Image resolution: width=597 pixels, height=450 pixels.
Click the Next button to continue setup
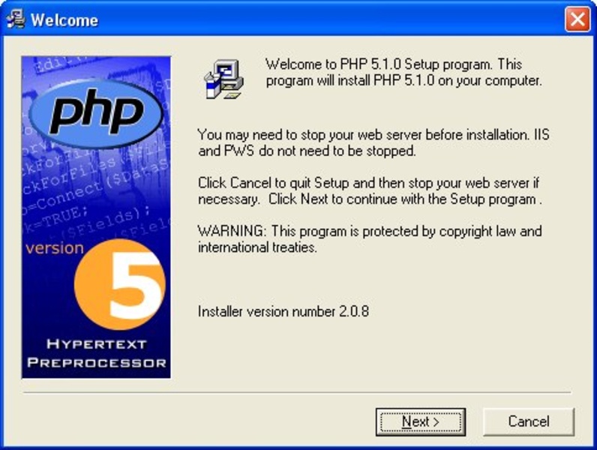click(x=420, y=421)
